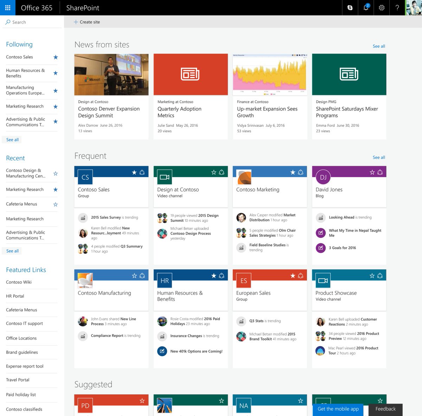Click the Contoso Manufacturing logo icon

[x=85, y=281]
